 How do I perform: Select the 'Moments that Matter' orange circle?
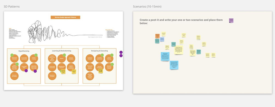coord(14,76)
